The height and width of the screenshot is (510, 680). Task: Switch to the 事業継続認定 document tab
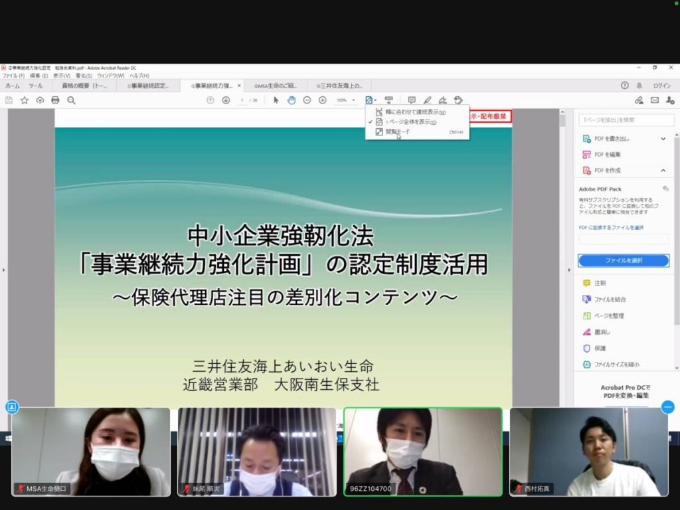click(x=148, y=86)
